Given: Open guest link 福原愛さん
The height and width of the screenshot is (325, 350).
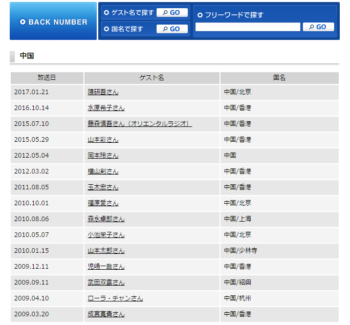Looking at the screenshot, I should click(103, 203).
